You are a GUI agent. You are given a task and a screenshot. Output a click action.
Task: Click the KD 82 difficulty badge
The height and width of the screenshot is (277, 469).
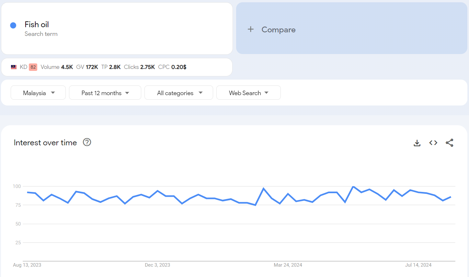click(33, 67)
